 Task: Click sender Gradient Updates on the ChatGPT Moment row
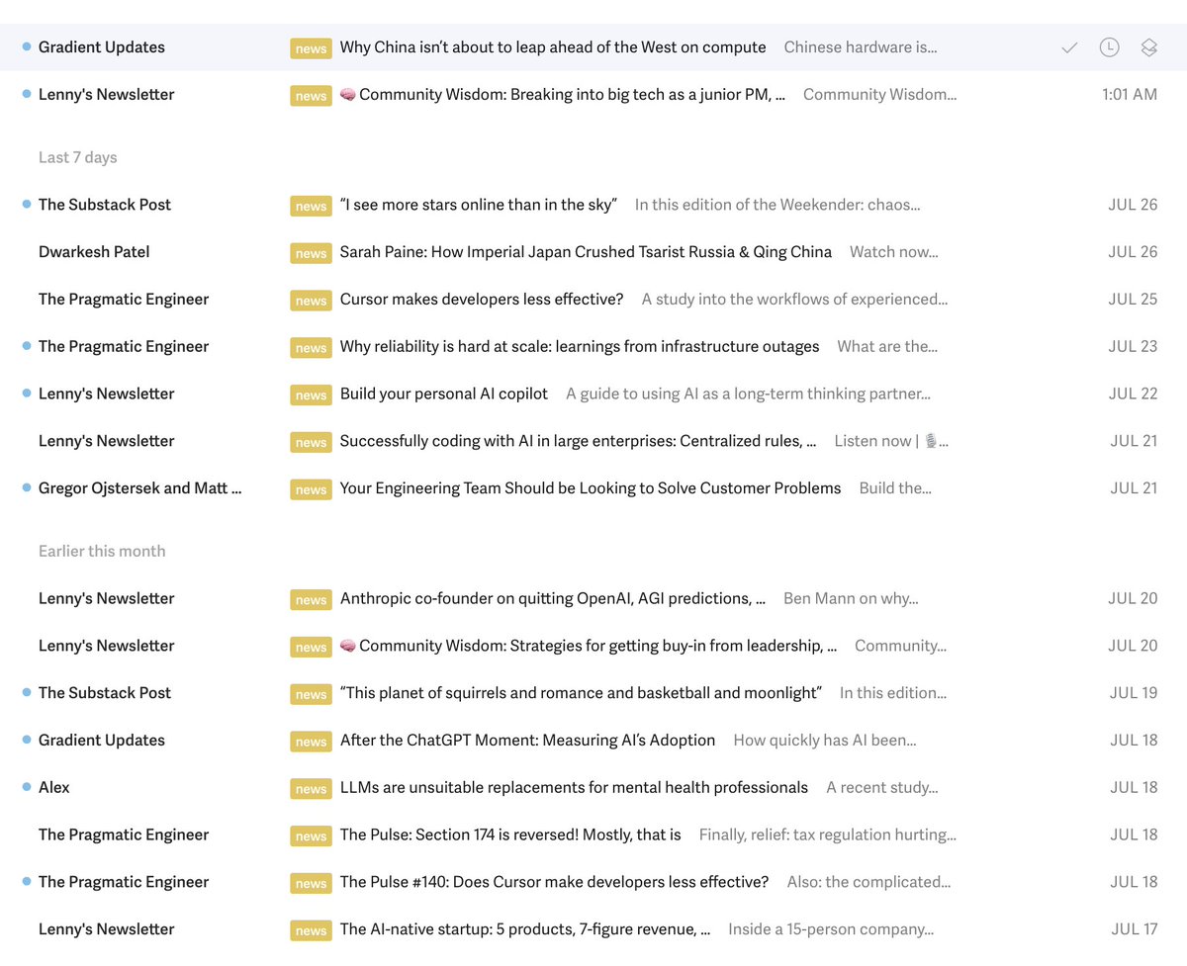pyautogui.click(x=102, y=741)
